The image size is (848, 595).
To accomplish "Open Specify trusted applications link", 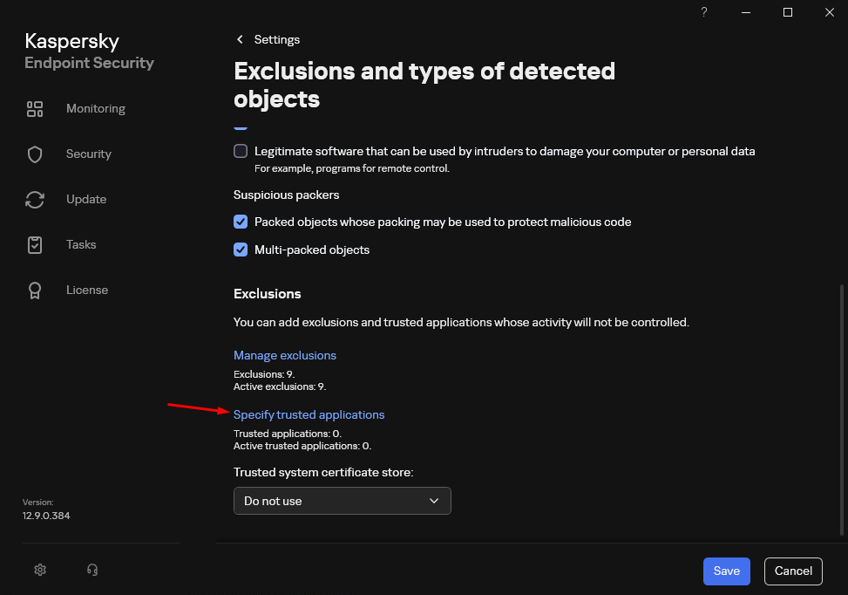I will 309,414.
